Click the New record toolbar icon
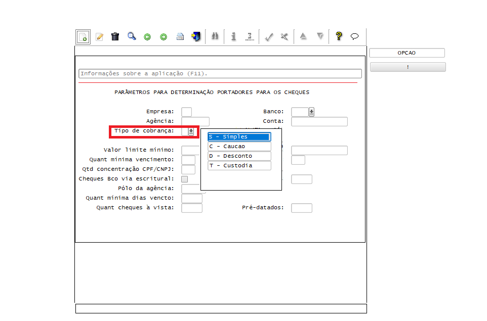Image resolution: width=487 pixels, height=321 pixels. (x=83, y=37)
